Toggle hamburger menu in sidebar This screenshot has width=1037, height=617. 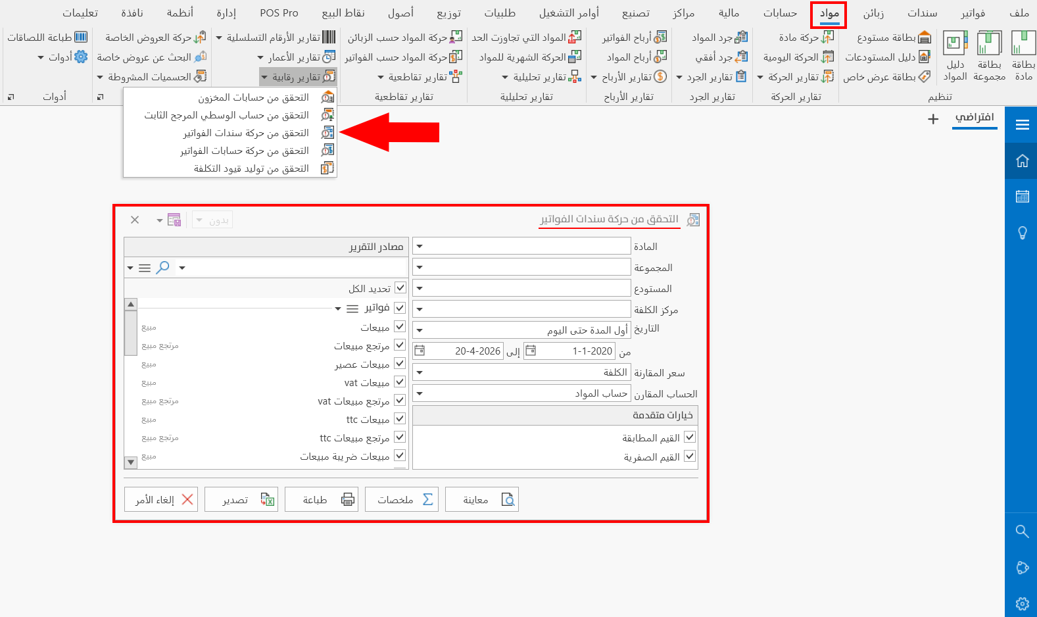(x=1022, y=125)
